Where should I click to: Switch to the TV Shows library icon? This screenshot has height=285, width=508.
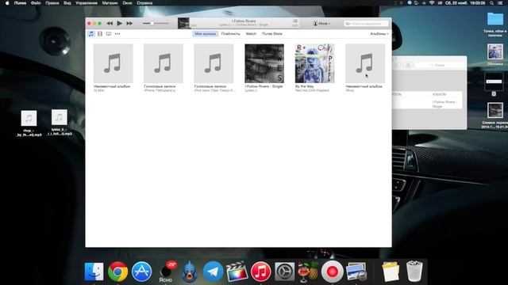[x=109, y=33]
